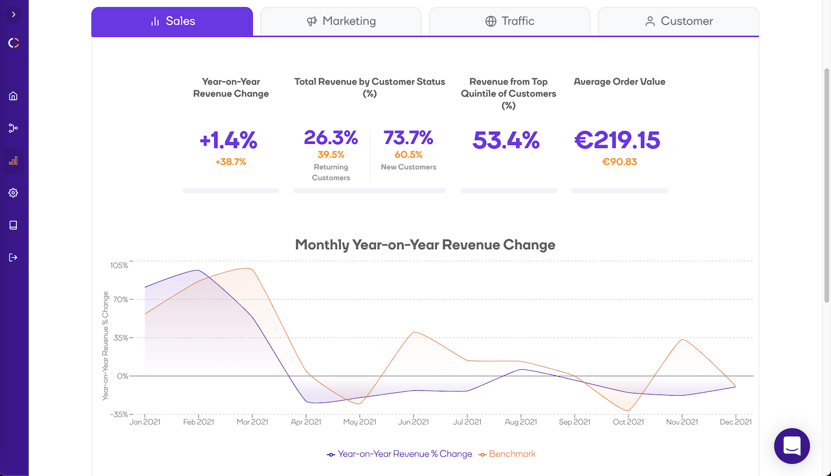The height and width of the screenshot is (476, 831).
Task: Select the Sales tab
Action: (x=172, y=21)
